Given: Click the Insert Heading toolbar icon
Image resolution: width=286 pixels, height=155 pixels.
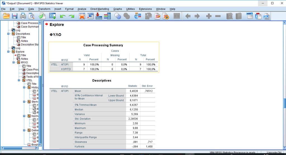Looking at the screenshot, I should [x=249, y=16].
